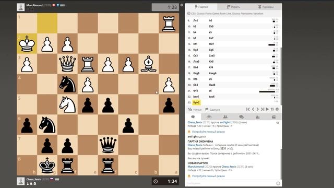Select the highlighted move 23. Kph2
Viewport: 334px width, 188px height.
196,102
